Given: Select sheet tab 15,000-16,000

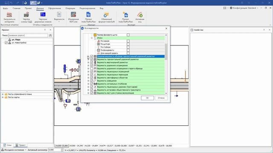Looking at the screenshot, I should [120, 146].
